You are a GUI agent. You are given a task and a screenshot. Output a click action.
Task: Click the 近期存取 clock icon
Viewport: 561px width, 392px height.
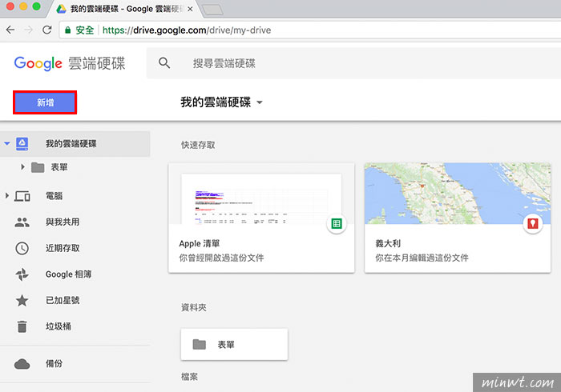coord(22,248)
